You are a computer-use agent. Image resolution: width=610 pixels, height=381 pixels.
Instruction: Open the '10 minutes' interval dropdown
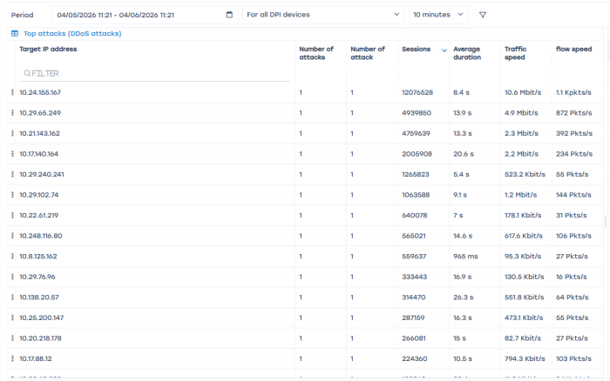pyautogui.click(x=438, y=15)
